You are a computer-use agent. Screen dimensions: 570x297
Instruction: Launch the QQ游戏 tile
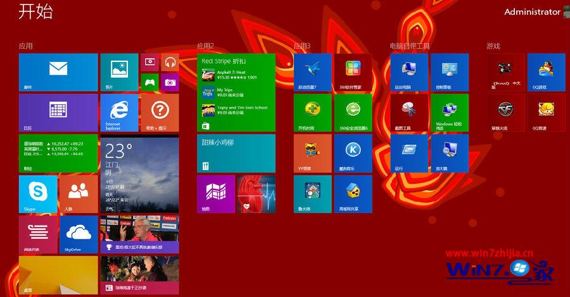546,72
